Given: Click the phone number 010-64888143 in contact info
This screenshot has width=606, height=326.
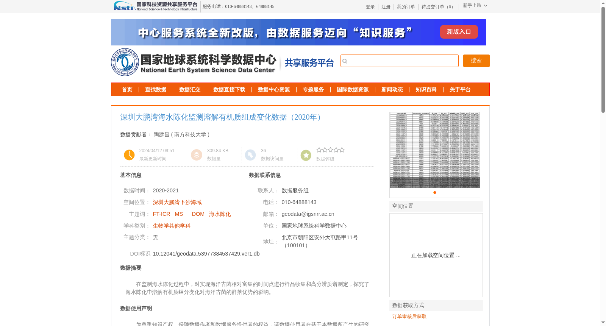Looking at the screenshot, I should [299, 203].
